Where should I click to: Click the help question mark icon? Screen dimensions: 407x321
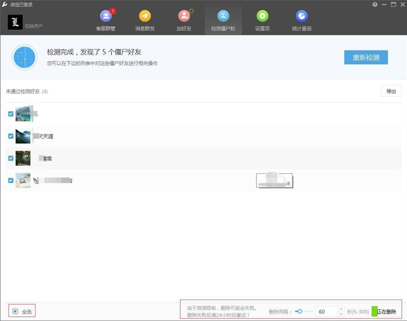375,5
